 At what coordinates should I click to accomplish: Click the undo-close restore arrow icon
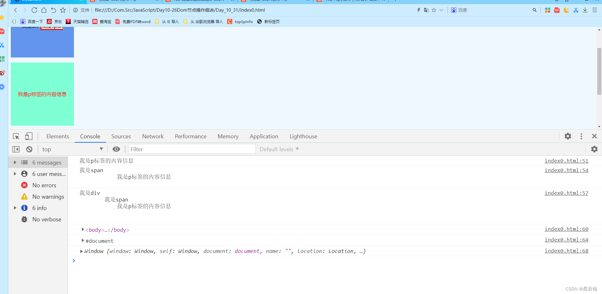53,10
